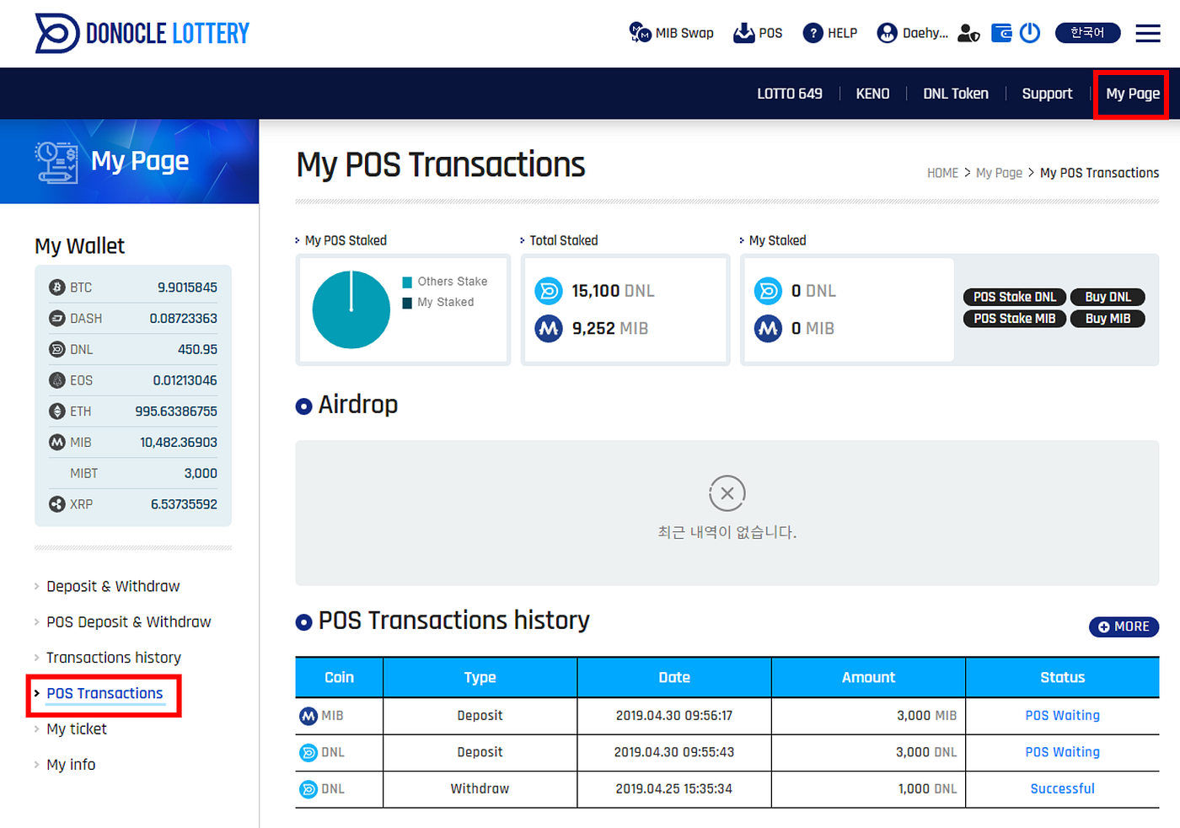
Task: Click Status column header
Action: [x=1062, y=677]
